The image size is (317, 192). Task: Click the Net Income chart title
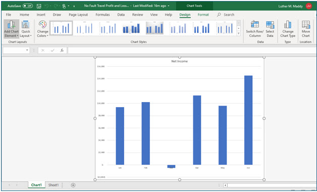(x=179, y=61)
